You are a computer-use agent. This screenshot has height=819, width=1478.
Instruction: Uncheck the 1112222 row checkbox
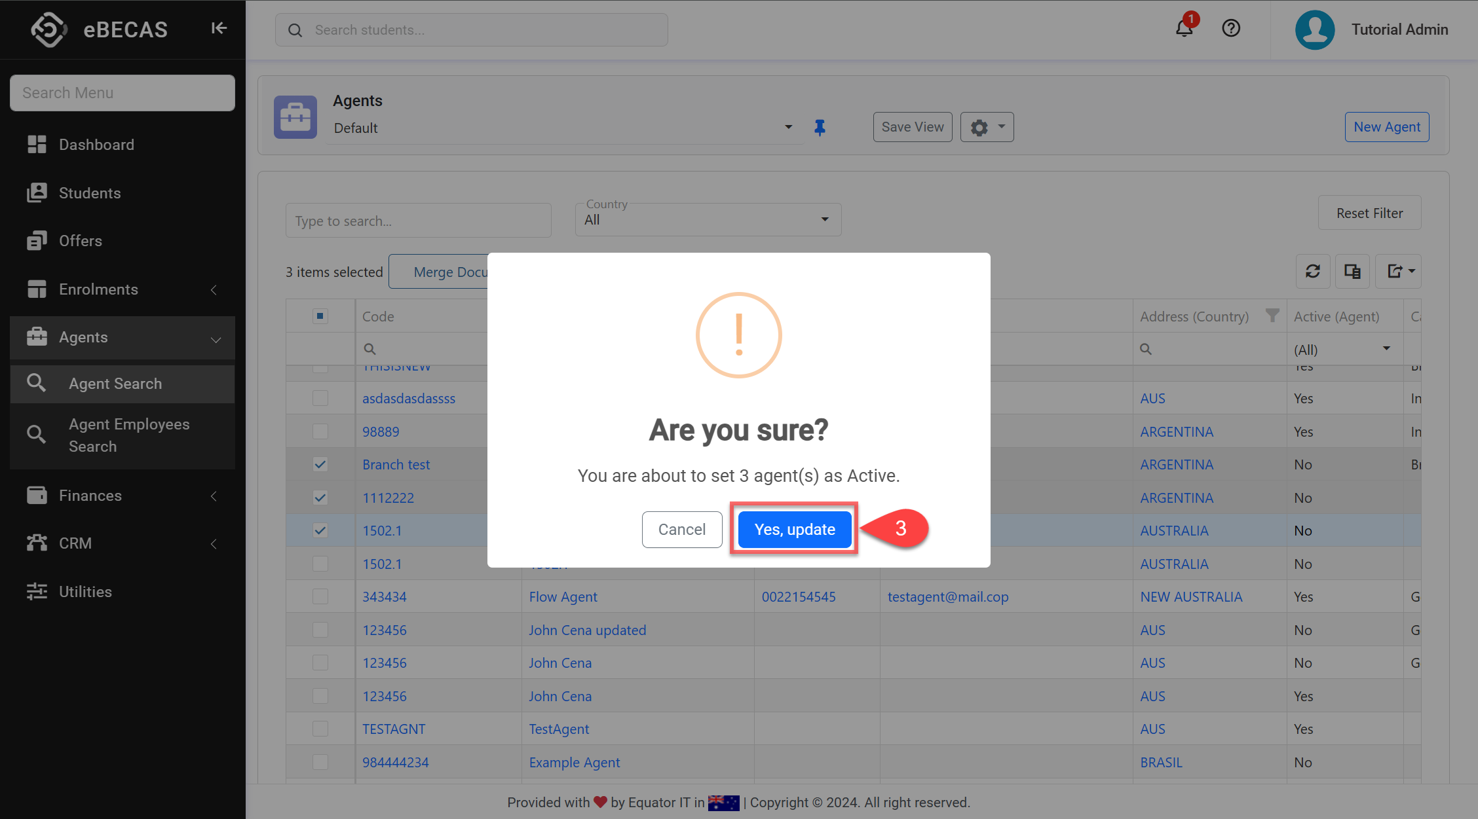coord(320,498)
